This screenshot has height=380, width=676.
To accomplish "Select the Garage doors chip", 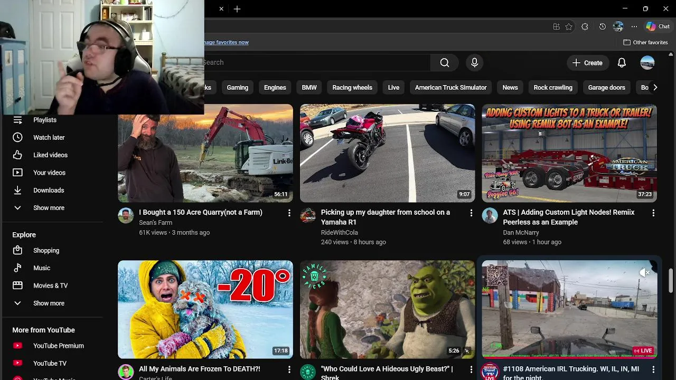I will click(x=606, y=88).
